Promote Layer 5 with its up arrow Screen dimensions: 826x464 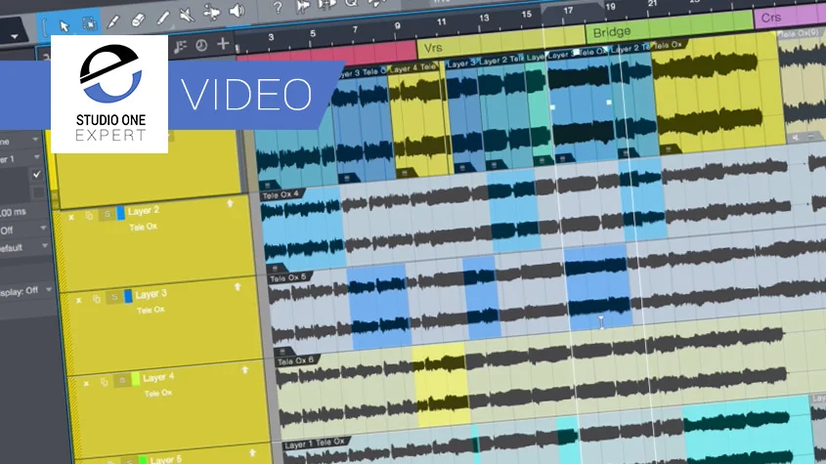pos(252,453)
